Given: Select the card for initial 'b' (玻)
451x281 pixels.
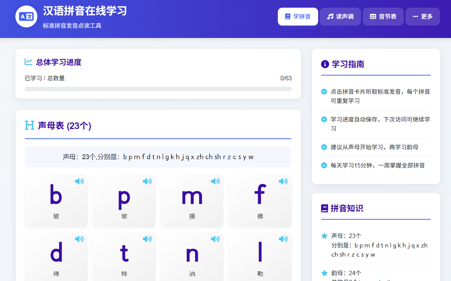Looking at the screenshot, I should (56, 201).
